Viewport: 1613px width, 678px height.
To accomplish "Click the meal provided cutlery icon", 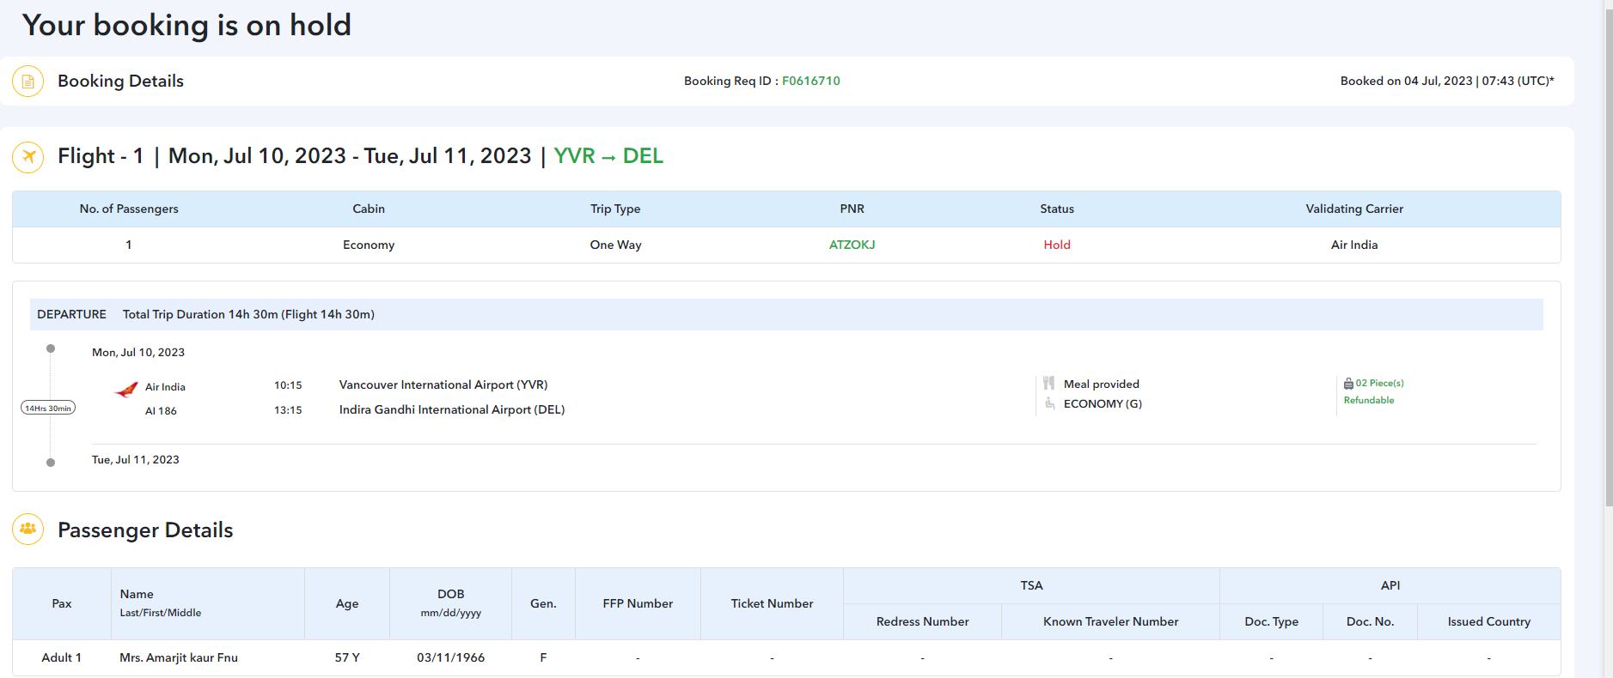I will (x=1048, y=384).
